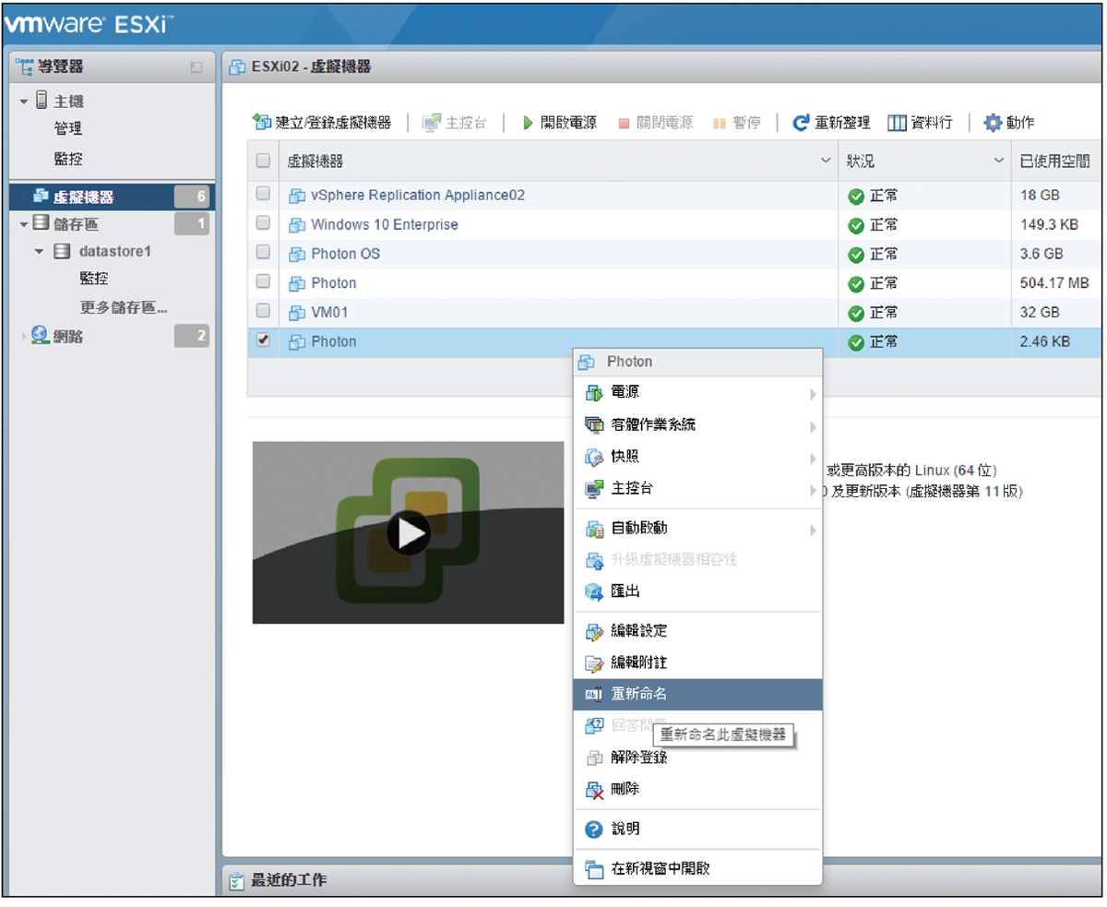Screen dimensions: 1107x907
Task: Choose Delete (刪除) in the context menu
Action: point(697,790)
